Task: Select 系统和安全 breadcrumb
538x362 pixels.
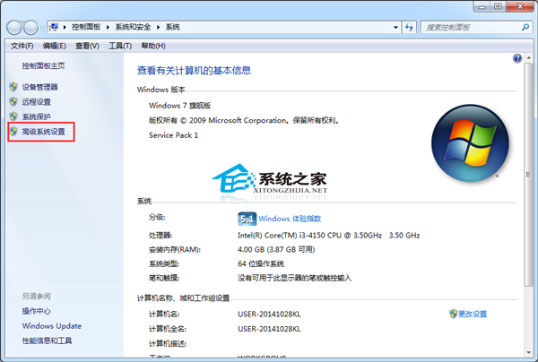Action: tap(133, 27)
